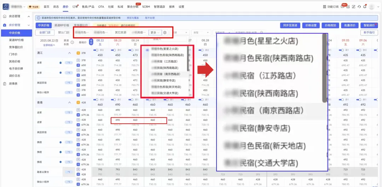Toggle 清江 switch for 08.23
The width and height of the screenshot is (382, 187).
[113, 50]
